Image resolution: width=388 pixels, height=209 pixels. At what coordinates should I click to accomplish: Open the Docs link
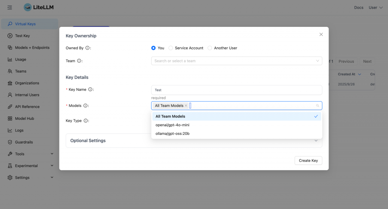[358, 8]
